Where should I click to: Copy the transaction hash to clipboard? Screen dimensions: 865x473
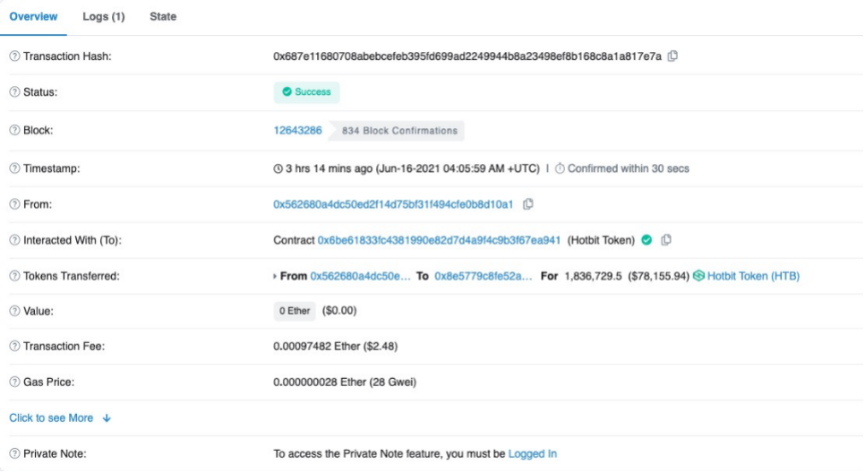672,56
